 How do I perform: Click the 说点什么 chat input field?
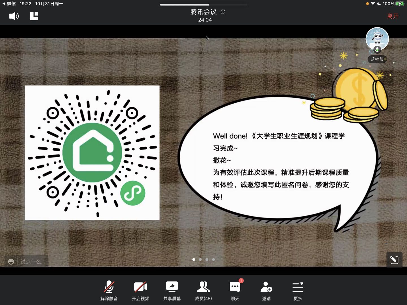click(x=33, y=262)
